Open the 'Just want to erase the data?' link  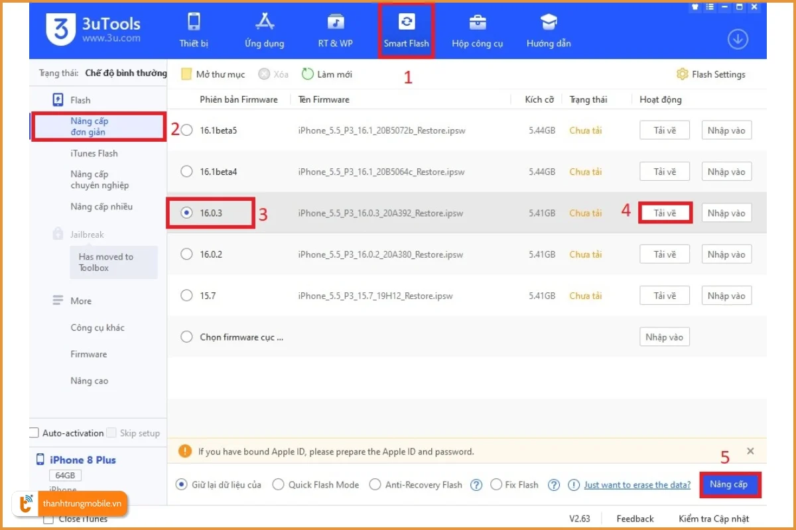637,485
